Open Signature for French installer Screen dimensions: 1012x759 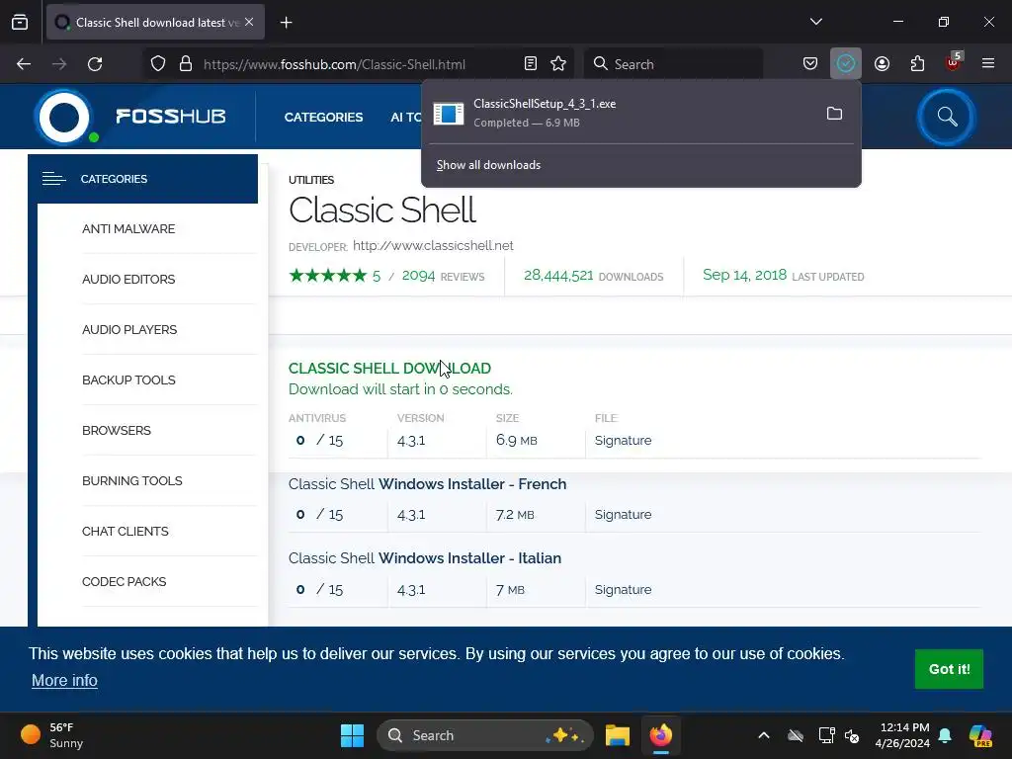coord(623,515)
